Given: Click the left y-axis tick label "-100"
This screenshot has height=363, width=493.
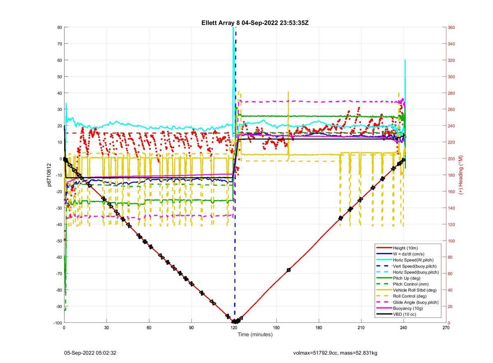Looking at the screenshot, I should click(57, 323).
